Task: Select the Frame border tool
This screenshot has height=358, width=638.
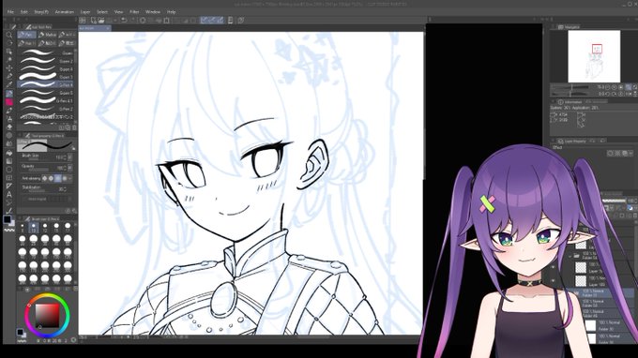Action: pyautogui.click(x=9, y=177)
